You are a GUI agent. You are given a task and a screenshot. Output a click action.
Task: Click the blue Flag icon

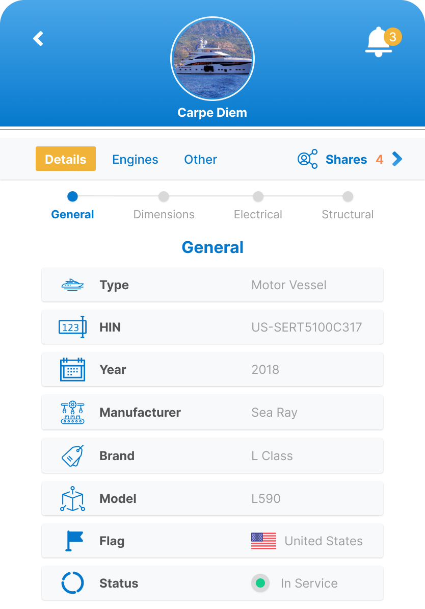pos(74,541)
